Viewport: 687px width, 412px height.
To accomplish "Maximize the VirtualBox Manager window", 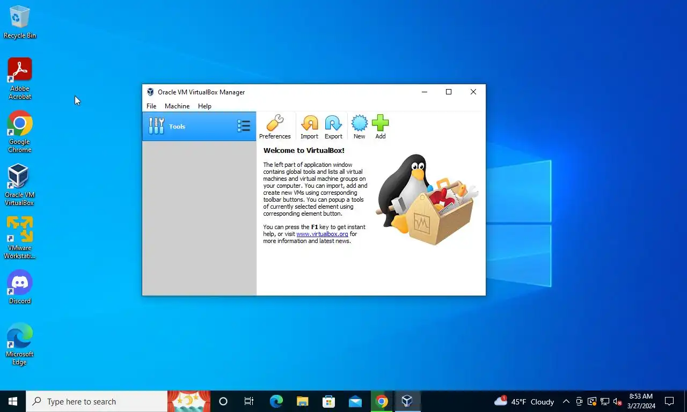I will pyautogui.click(x=449, y=92).
